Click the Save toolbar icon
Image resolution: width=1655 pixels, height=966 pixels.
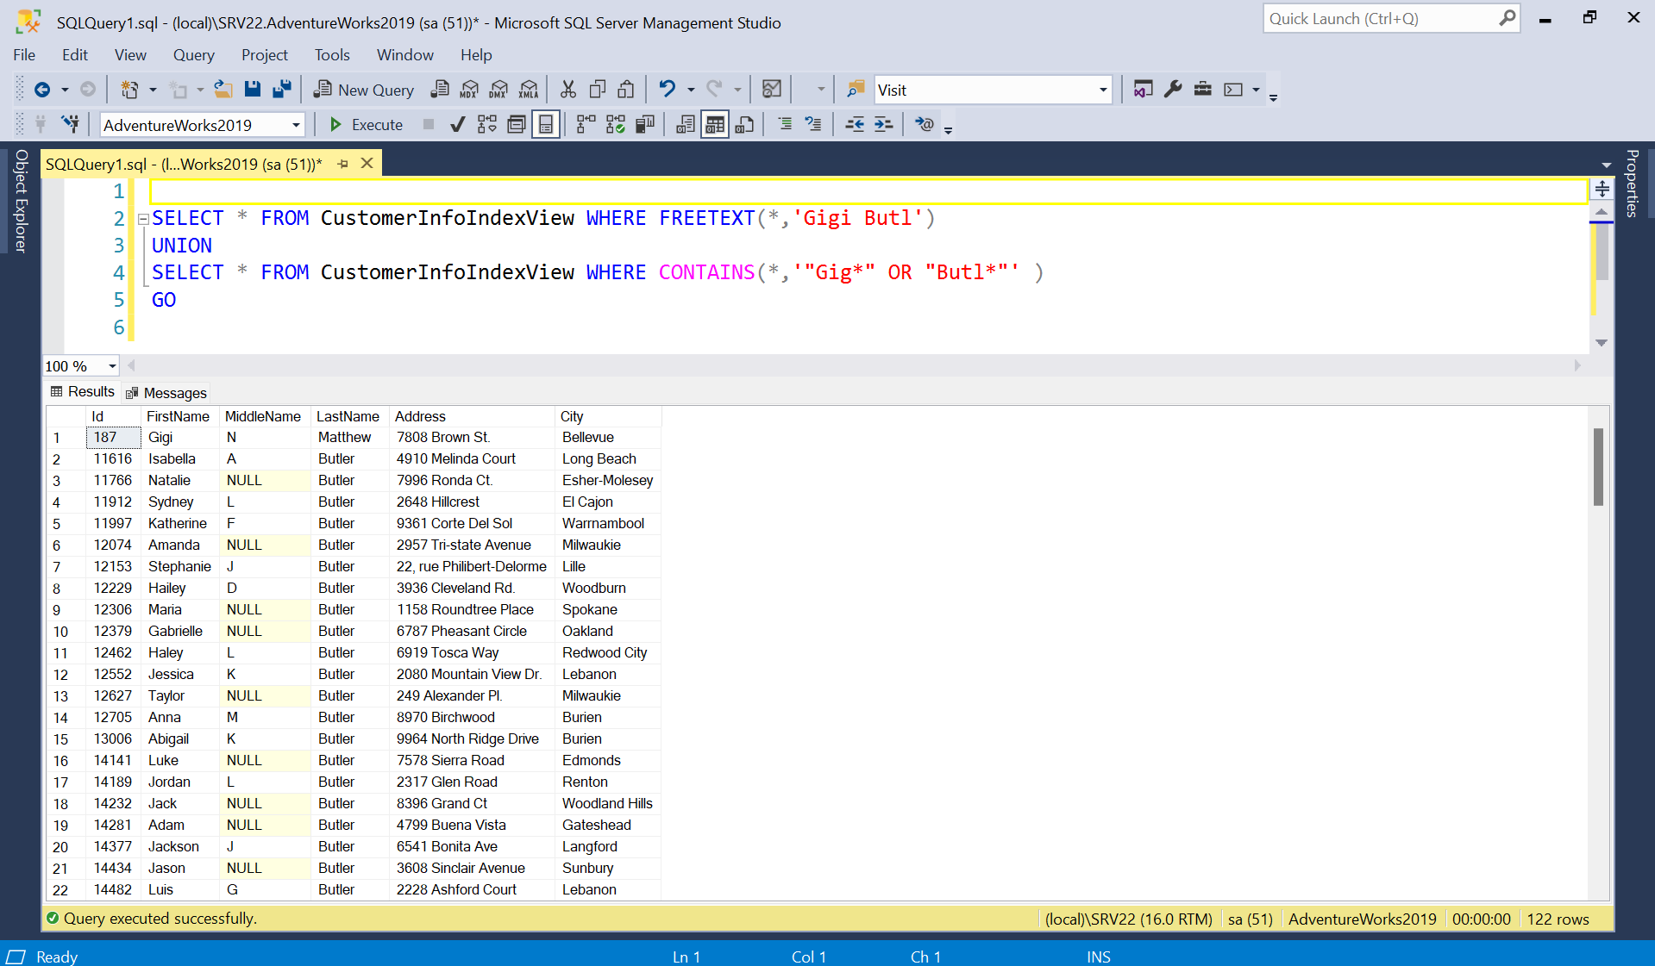pos(252,89)
